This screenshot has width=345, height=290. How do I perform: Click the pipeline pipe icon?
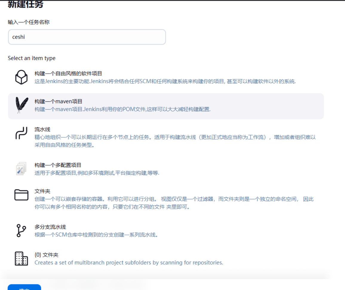click(21, 133)
